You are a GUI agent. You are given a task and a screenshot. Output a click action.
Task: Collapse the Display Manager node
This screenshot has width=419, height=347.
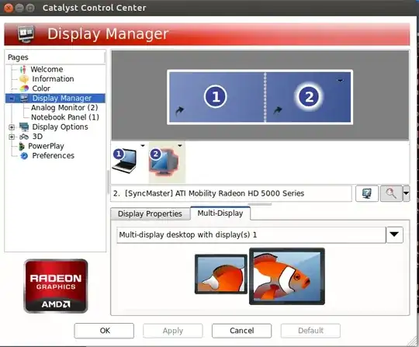coord(12,99)
